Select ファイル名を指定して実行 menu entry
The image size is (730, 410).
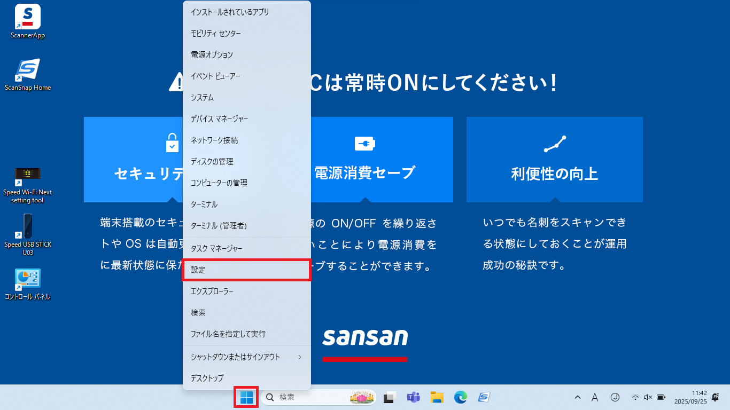(x=247, y=334)
